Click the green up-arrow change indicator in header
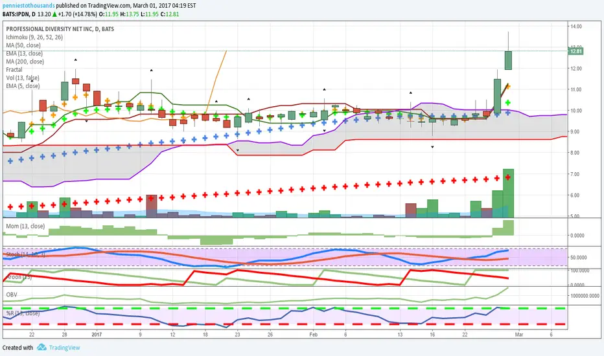 pyautogui.click(x=54, y=14)
